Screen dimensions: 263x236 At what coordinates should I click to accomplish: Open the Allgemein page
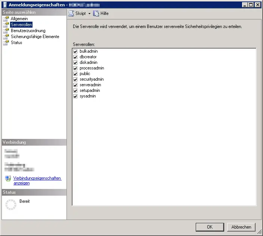pyautogui.click(x=19, y=19)
